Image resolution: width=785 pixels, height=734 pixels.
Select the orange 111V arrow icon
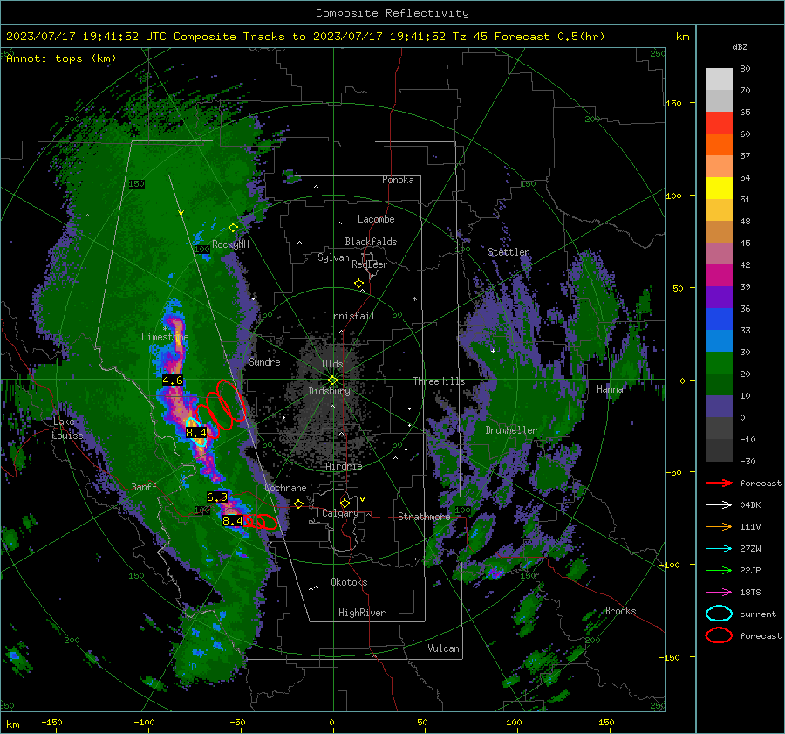(x=719, y=526)
